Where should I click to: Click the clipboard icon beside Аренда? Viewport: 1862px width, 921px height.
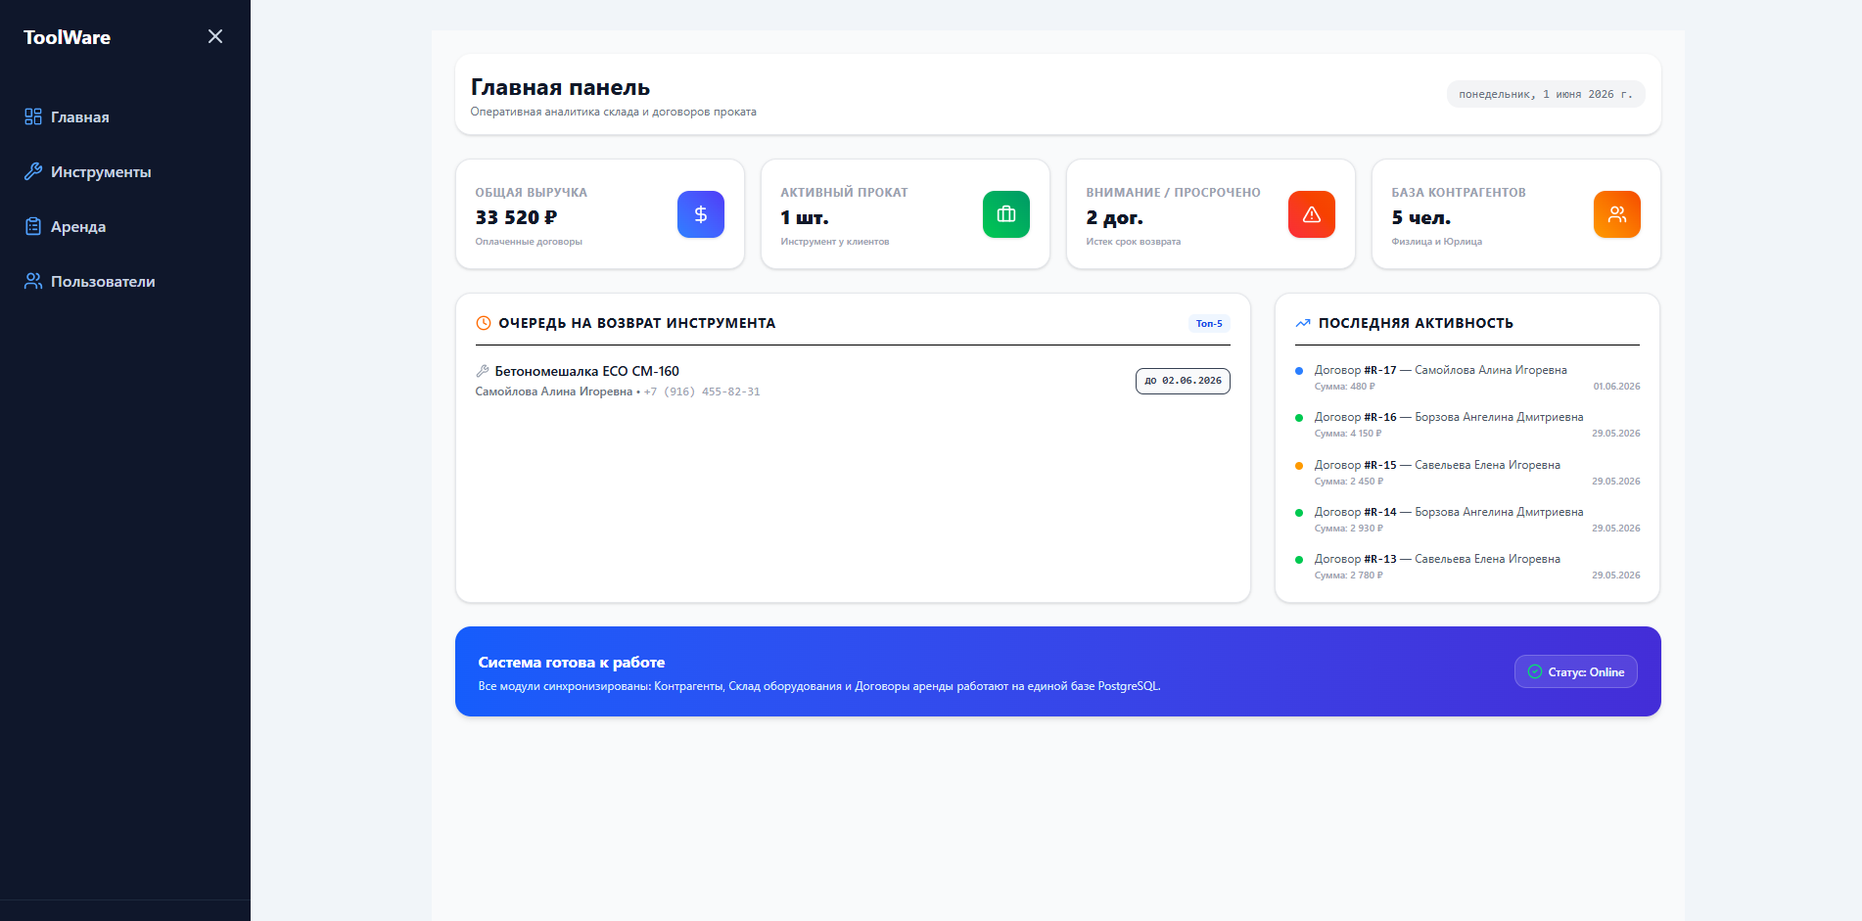pos(33,226)
